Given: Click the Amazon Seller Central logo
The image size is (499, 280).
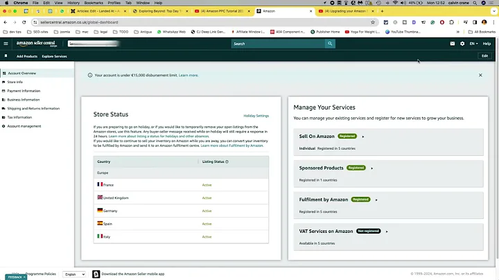Looking at the screenshot, I should click(x=36, y=43).
